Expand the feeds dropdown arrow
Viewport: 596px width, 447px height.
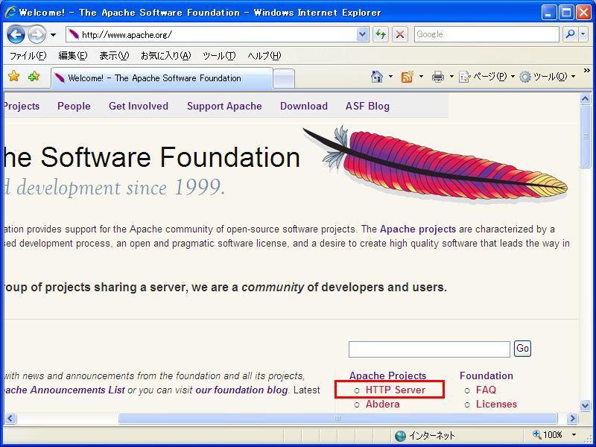[x=421, y=77]
